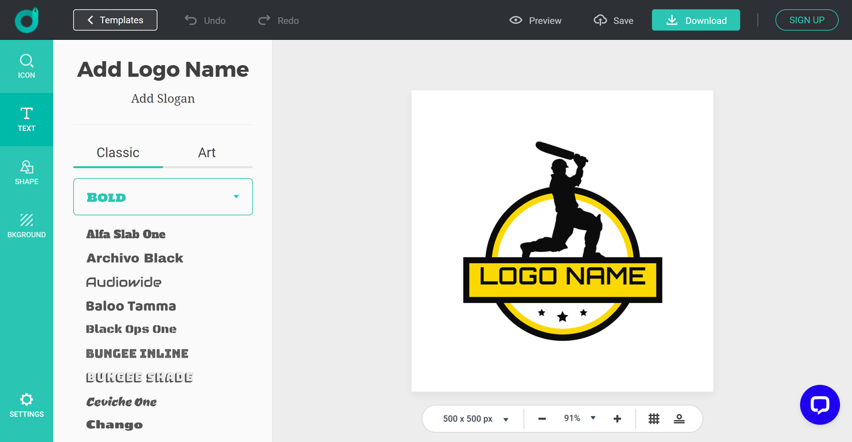Screen dimensions: 852x442
Task: Click the zoom in plus icon
Action: pyautogui.click(x=617, y=419)
